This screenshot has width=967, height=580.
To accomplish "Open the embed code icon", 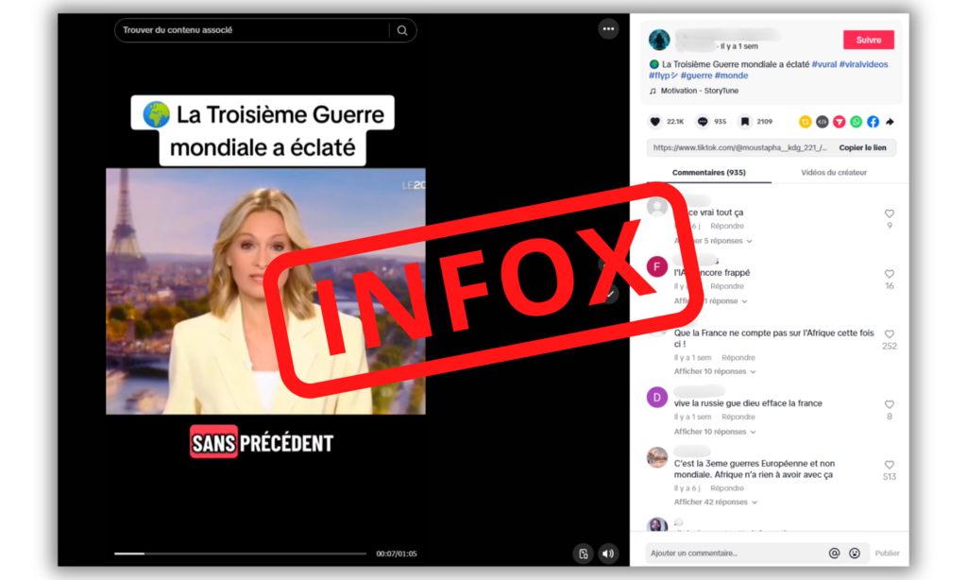I will [822, 122].
